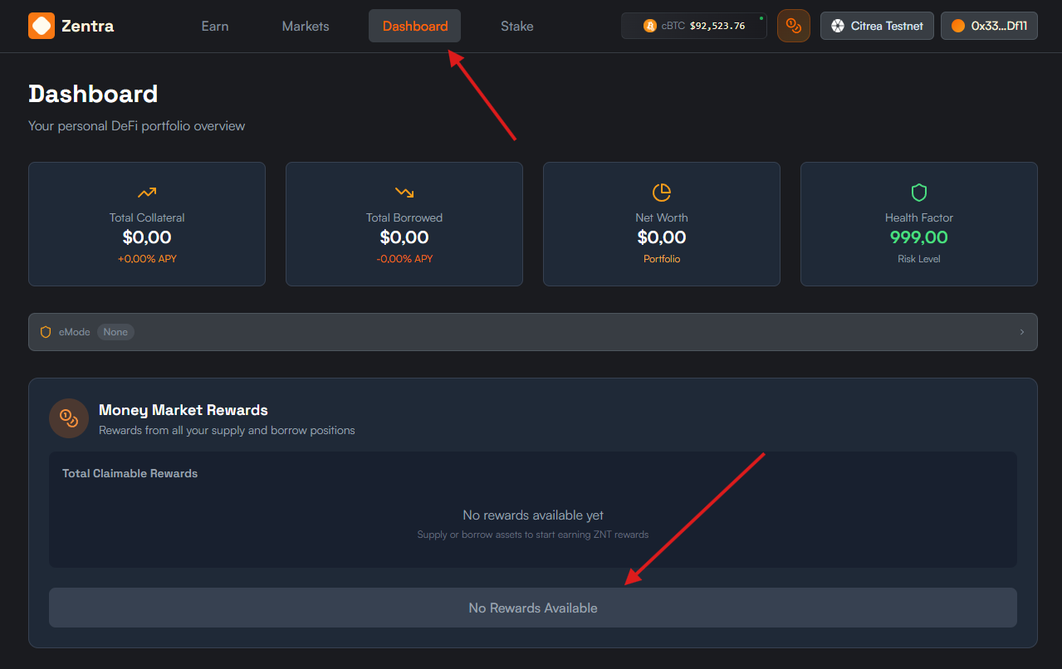The height and width of the screenshot is (669, 1062).
Task: Open the Stake tab
Action: [516, 26]
